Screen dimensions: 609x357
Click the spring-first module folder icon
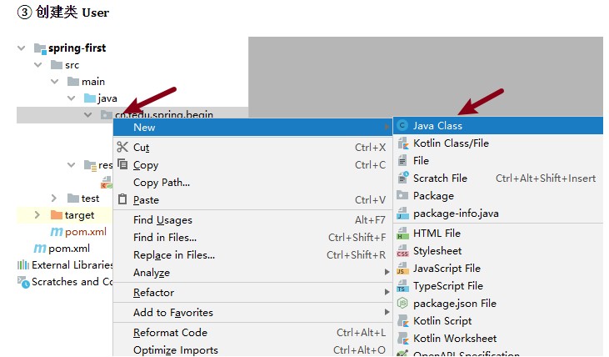click(x=40, y=48)
